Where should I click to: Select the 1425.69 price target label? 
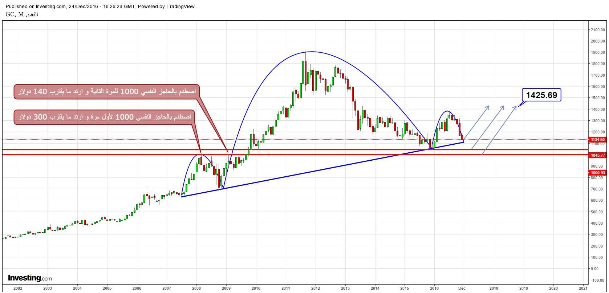click(541, 95)
